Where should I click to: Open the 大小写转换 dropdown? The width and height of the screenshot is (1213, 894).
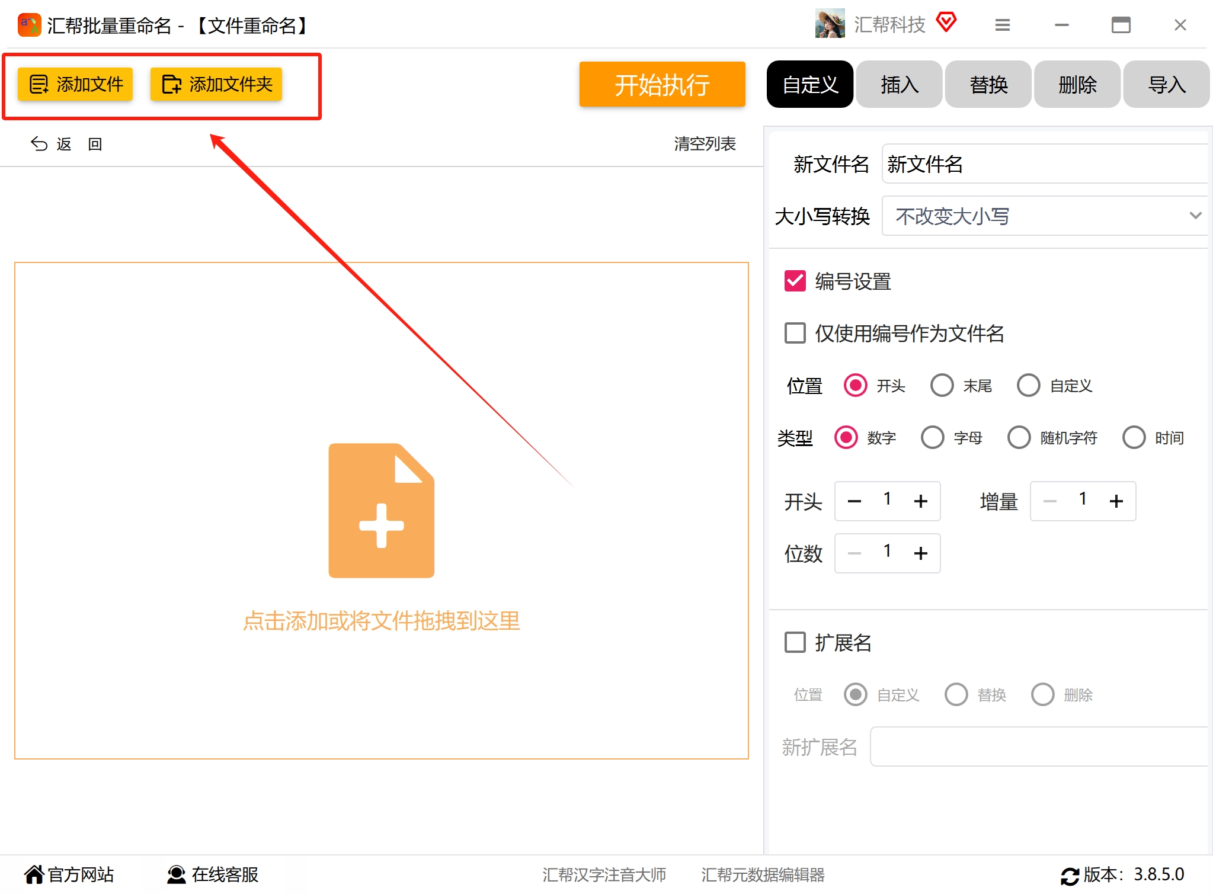(x=1045, y=216)
